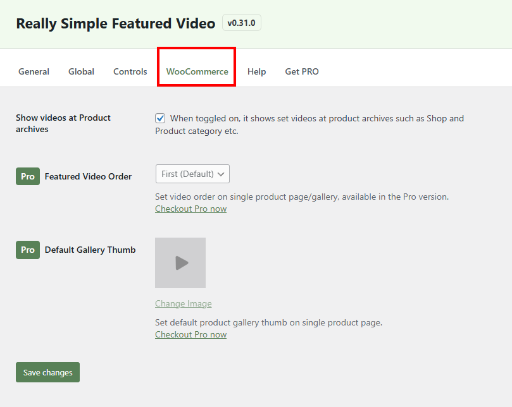512x407 pixels.
Task: Switch to the General tab
Action: tap(34, 71)
